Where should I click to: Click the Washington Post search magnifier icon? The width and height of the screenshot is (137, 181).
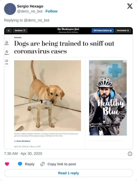pos(9,31)
